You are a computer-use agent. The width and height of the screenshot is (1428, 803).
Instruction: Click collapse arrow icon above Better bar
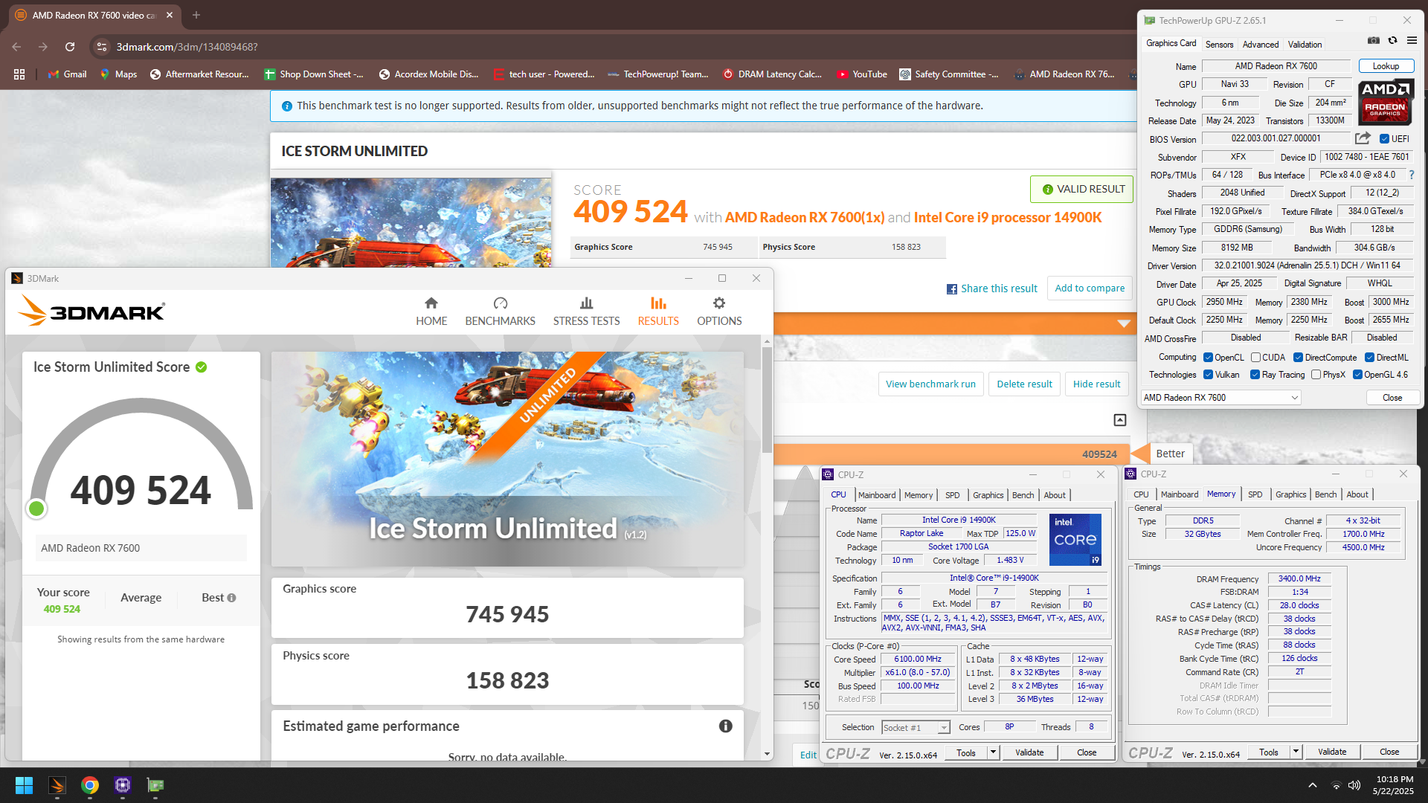[1120, 420]
